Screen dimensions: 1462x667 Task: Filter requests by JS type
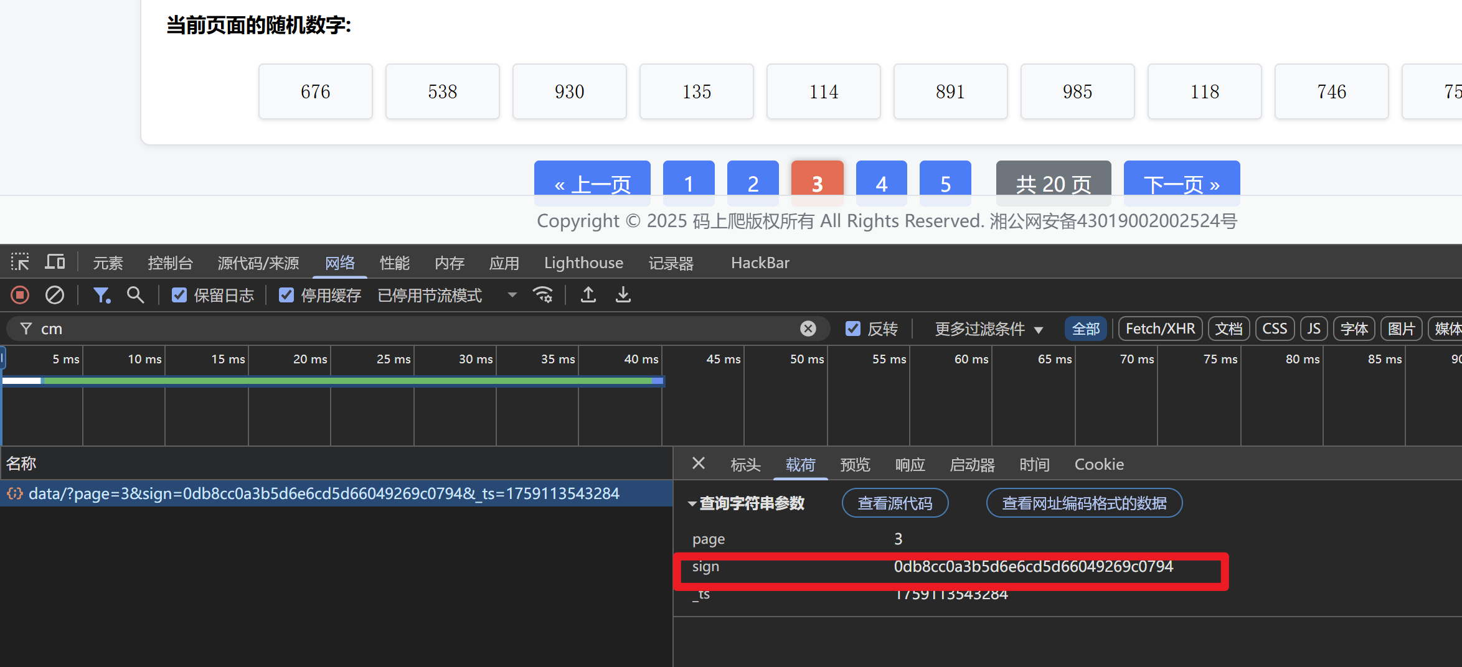tap(1314, 329)
